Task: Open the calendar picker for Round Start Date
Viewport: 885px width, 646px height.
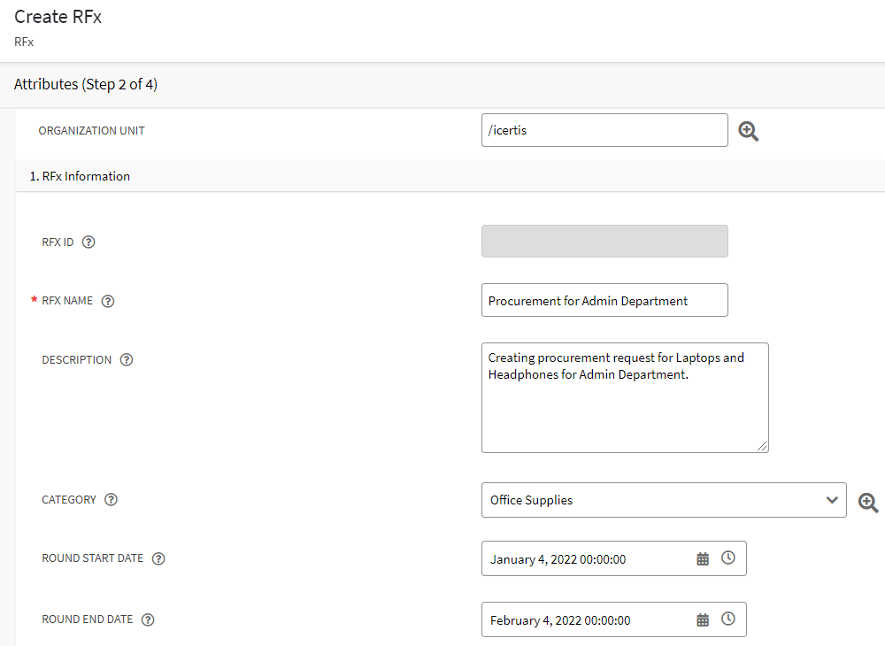Action: point(703,559)
